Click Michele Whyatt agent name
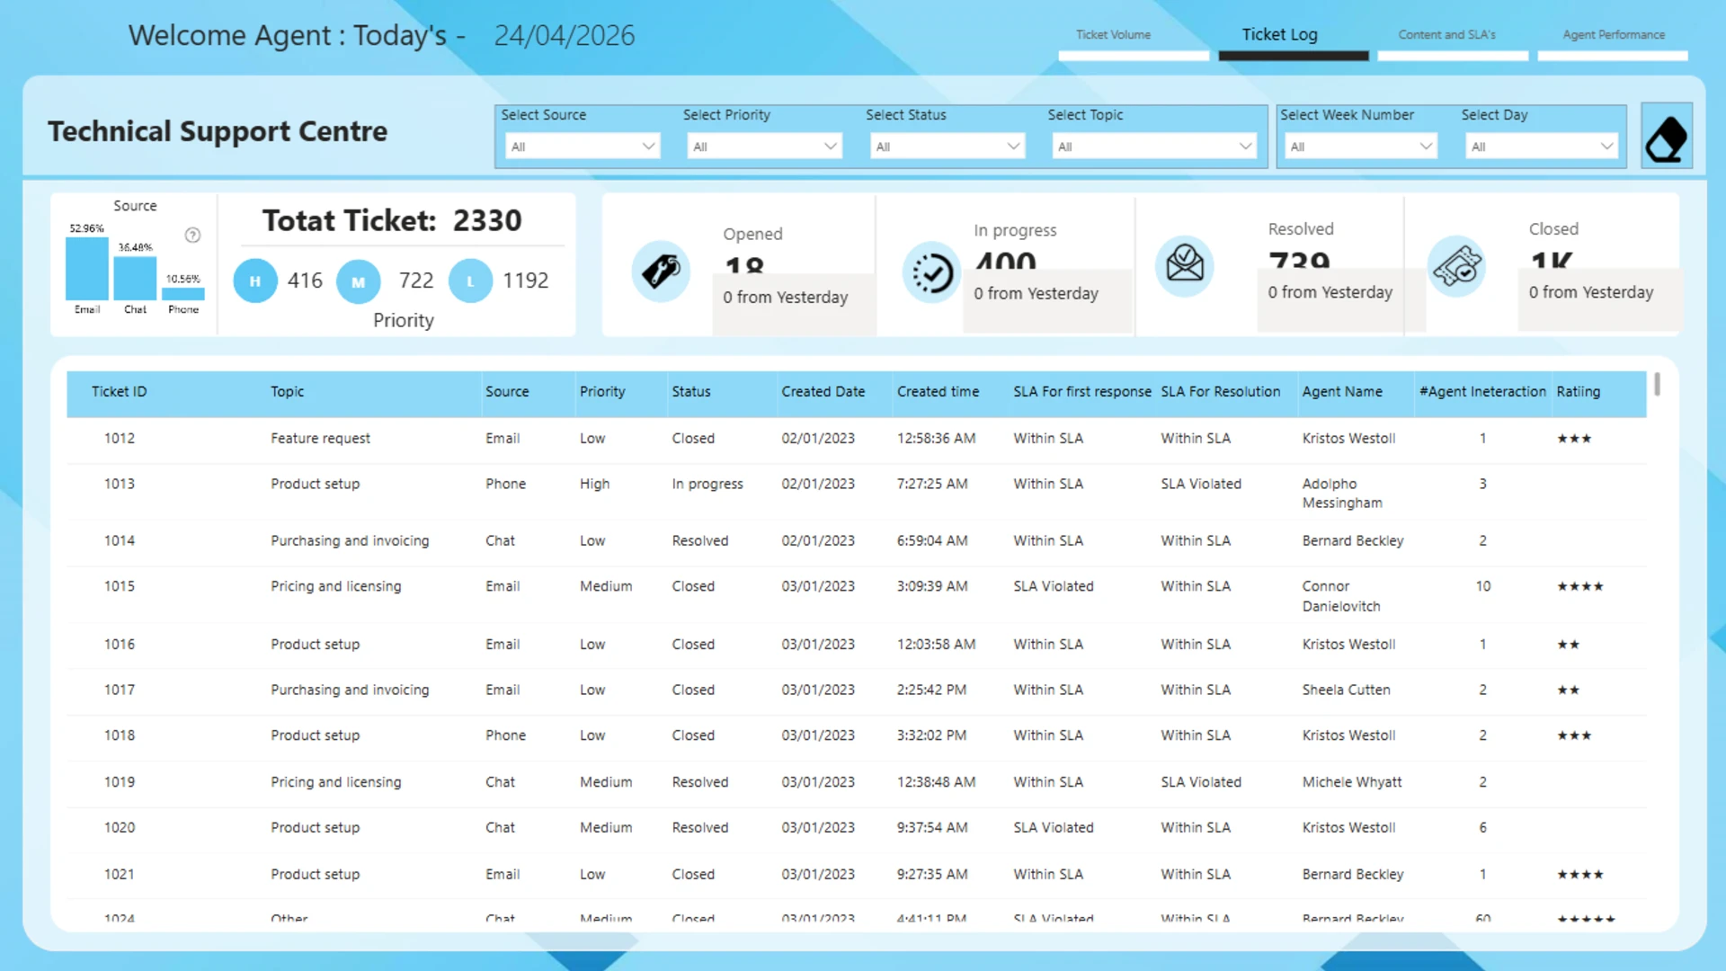Screen dimensions: 1726x971 click(x=1352, y=782)
